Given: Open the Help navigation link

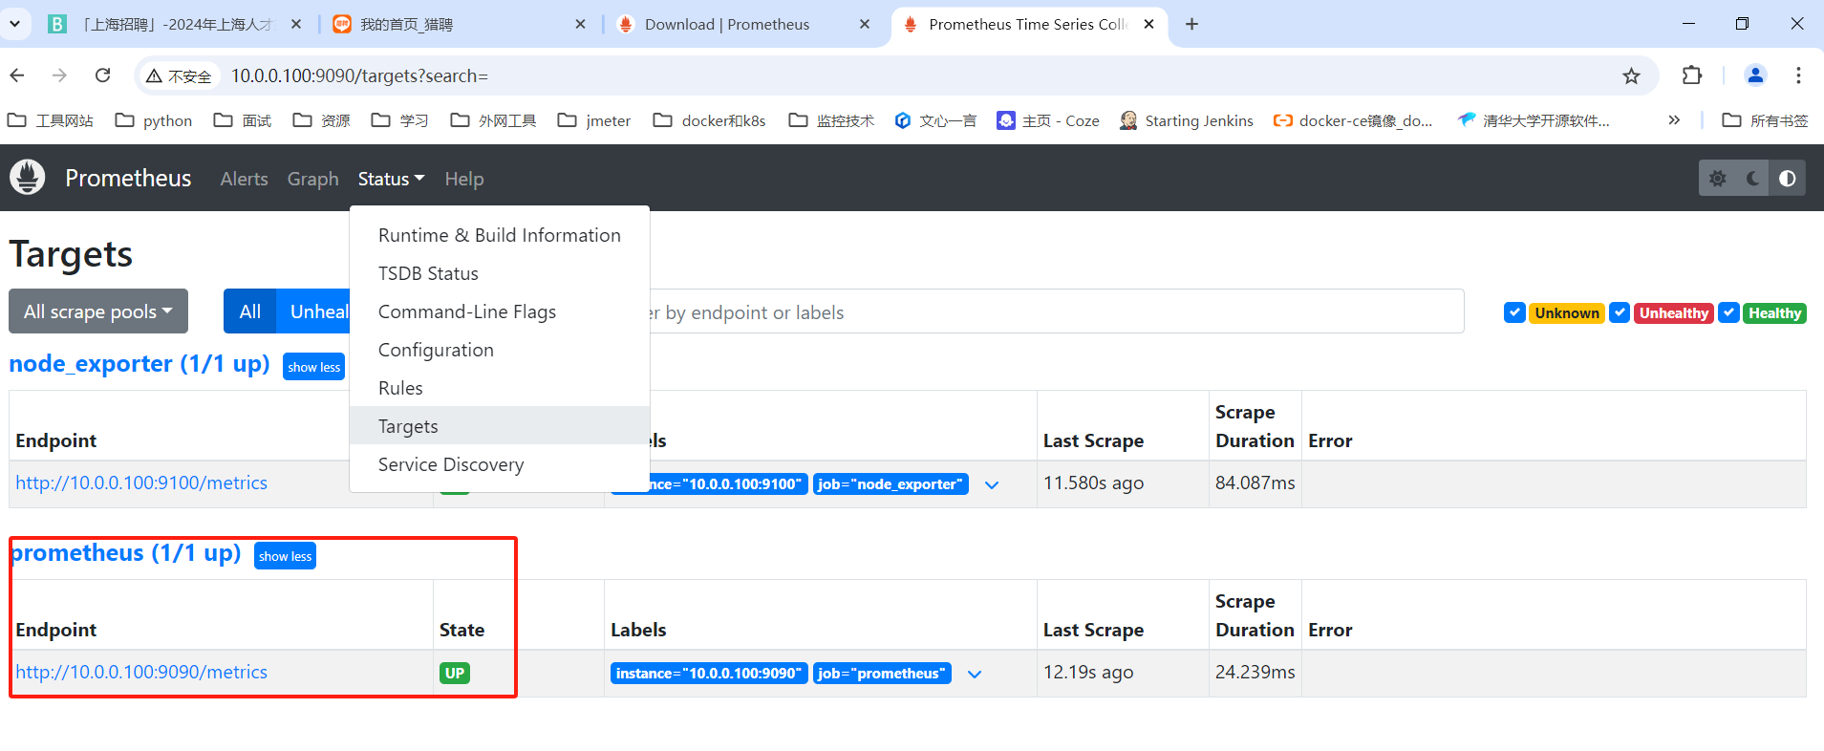Looking at the screenshot, I should [463, 179].
